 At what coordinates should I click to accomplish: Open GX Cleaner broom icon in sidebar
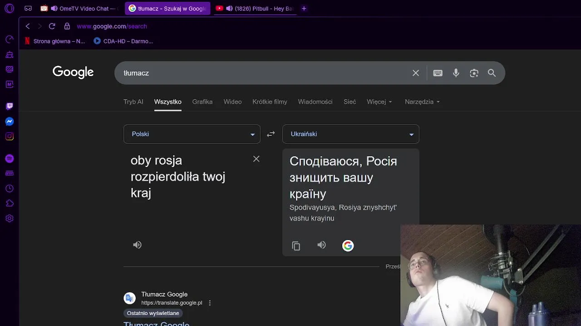(9, 54)
